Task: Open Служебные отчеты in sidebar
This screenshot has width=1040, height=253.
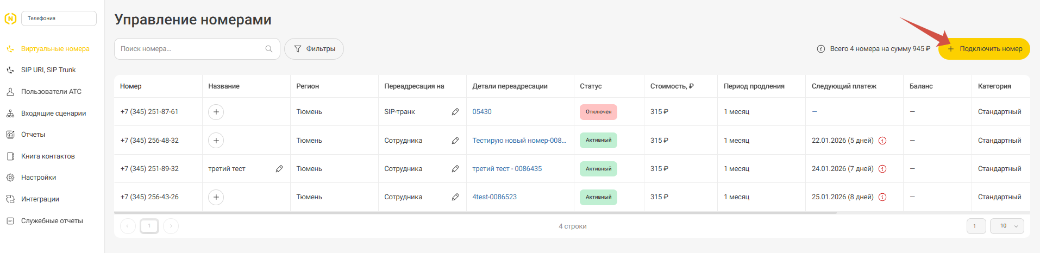Action: (52, 221)
